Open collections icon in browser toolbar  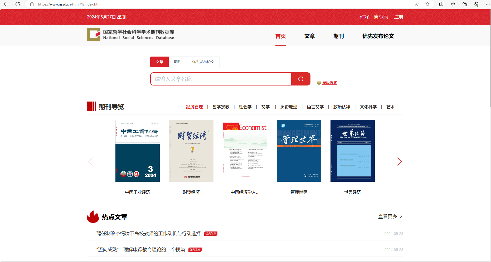(465, 4)
